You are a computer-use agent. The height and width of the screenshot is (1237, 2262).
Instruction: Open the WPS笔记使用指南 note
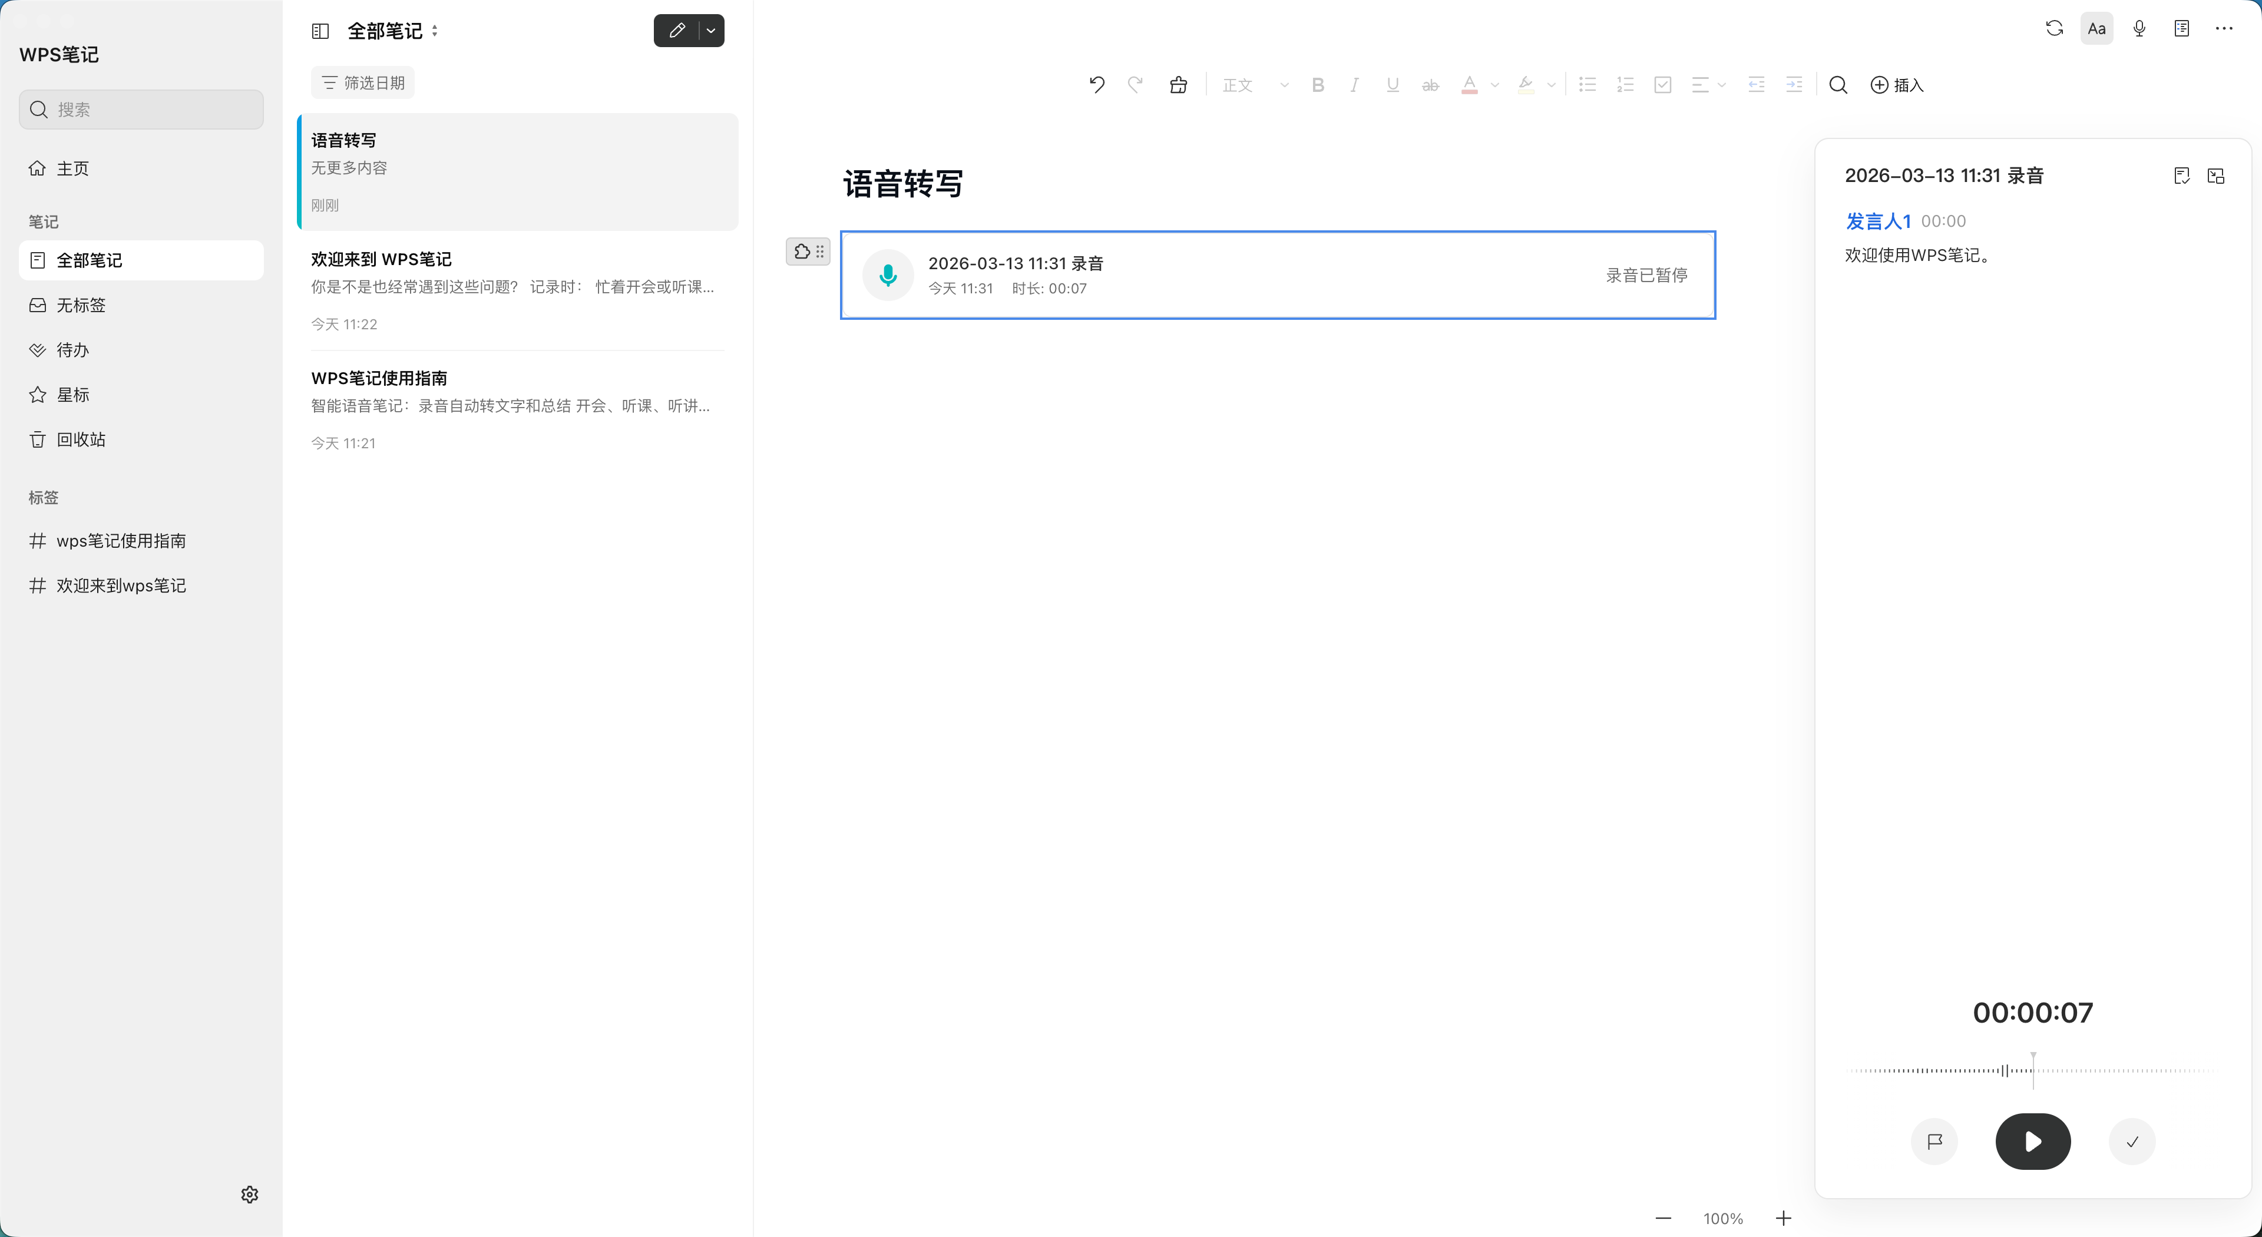518,410
